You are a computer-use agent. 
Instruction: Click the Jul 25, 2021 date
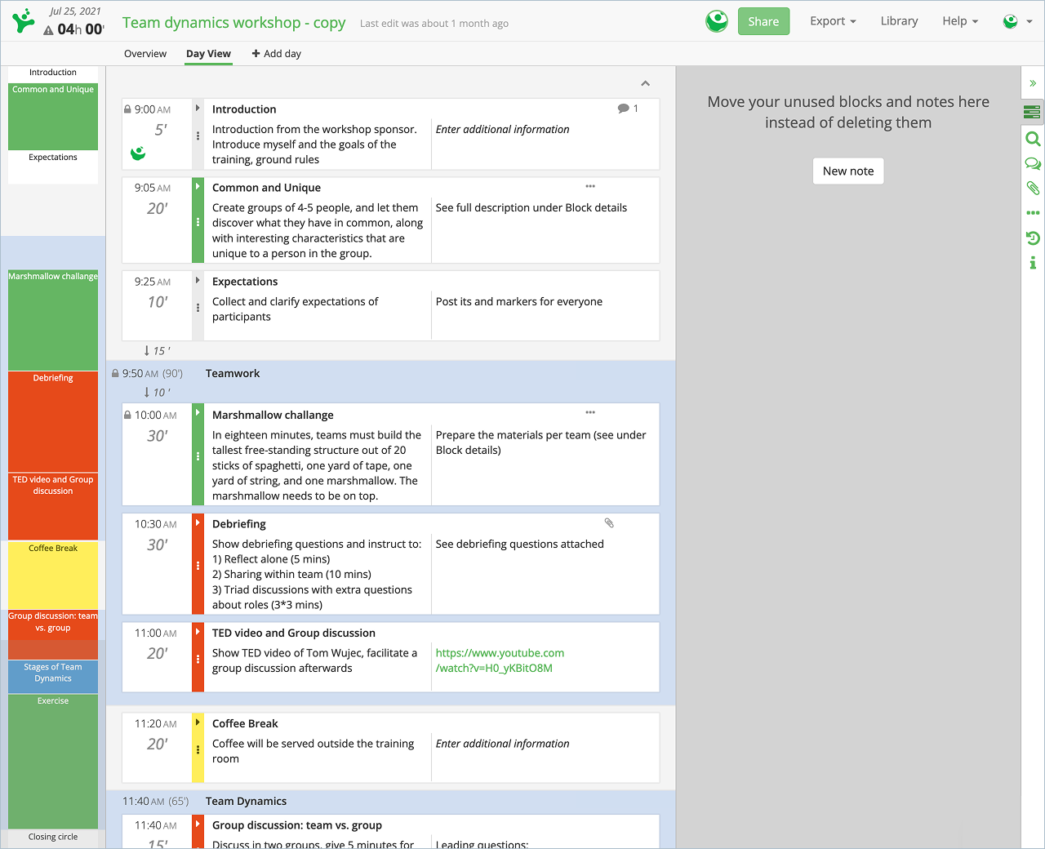click(75, 11)
